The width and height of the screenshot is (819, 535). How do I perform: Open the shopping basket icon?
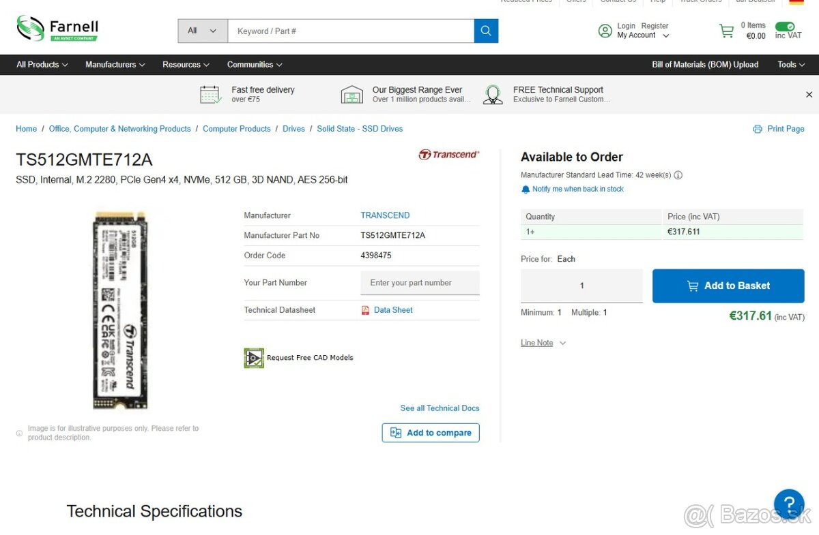click(x=725, y=31)
